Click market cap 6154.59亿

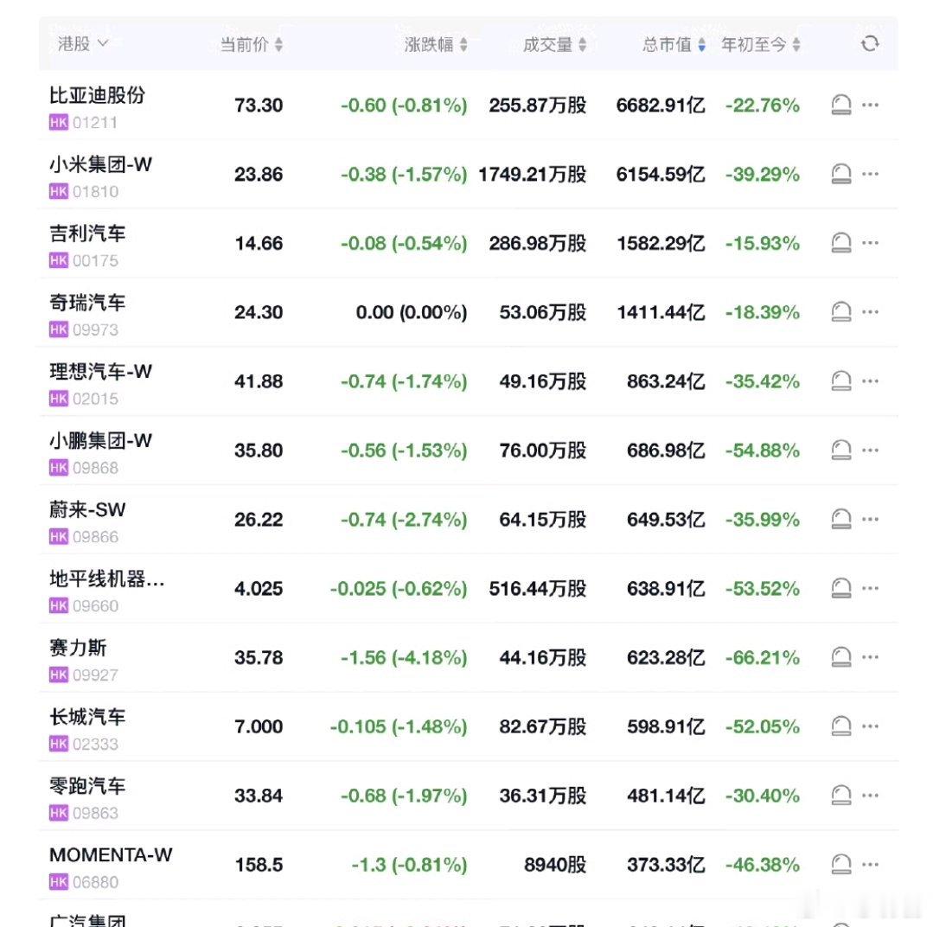(x=661, y=175)
